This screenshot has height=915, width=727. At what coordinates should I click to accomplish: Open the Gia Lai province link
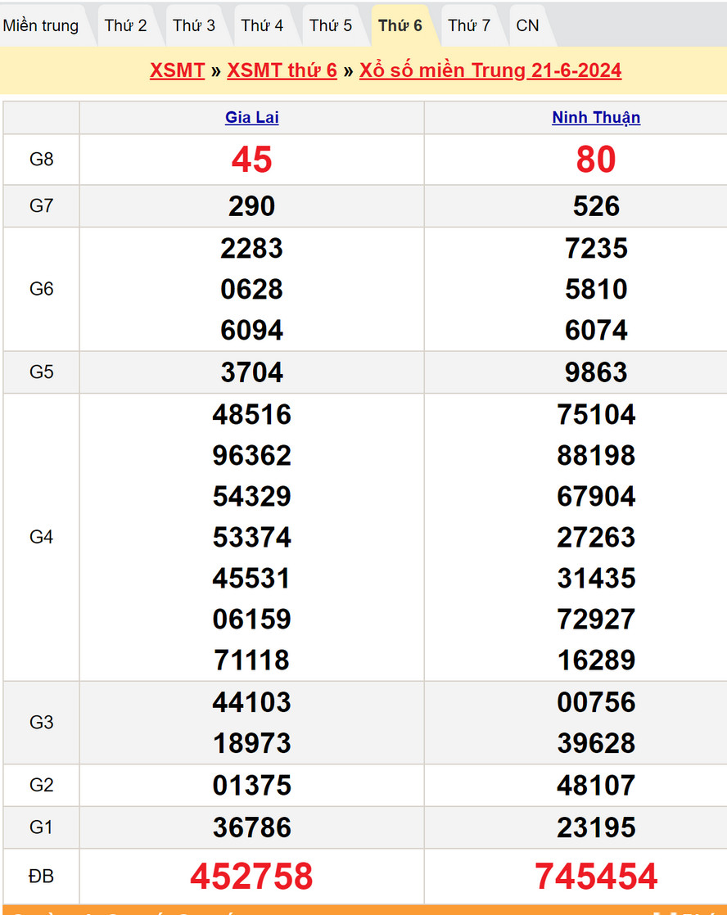tap(252, 118)
